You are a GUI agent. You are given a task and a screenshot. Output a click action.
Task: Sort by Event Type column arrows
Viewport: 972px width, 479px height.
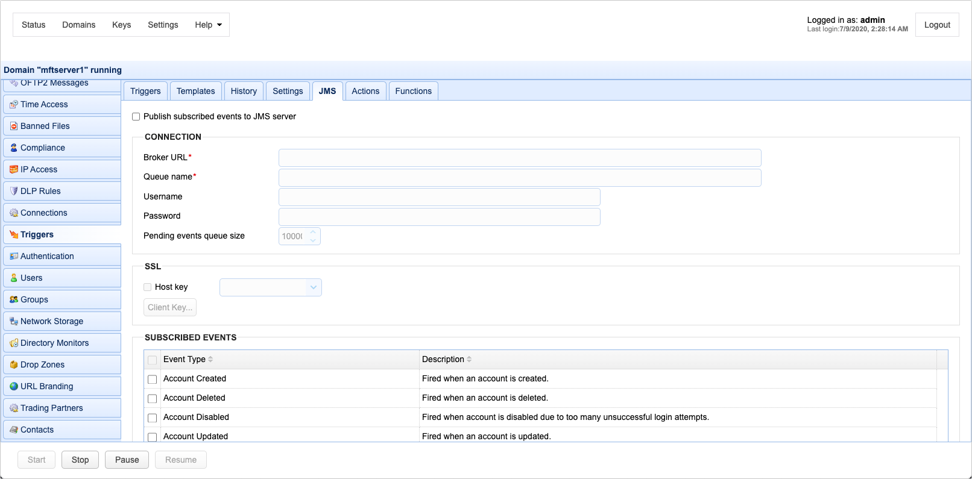pos(210,359)
